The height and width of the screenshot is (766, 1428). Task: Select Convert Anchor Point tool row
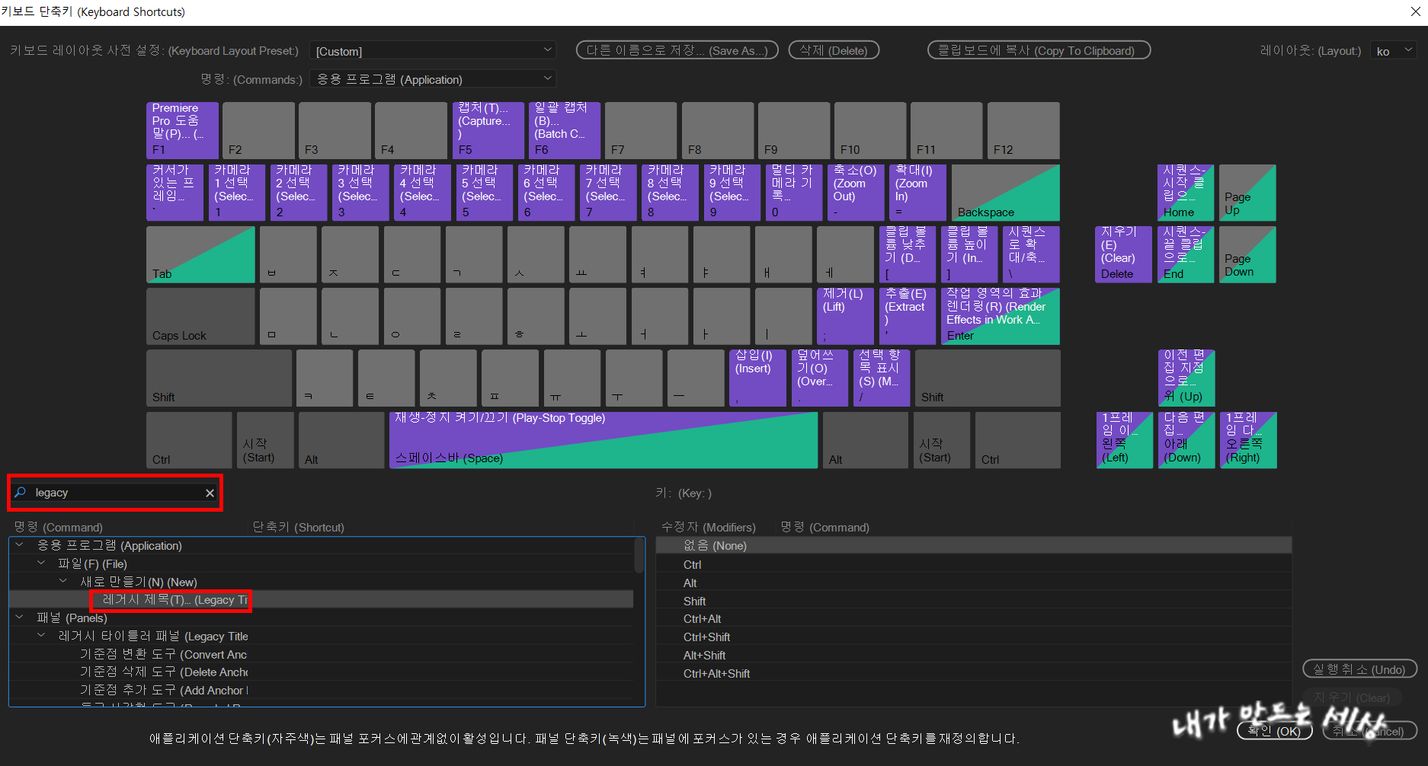click(x=321, y=654)
